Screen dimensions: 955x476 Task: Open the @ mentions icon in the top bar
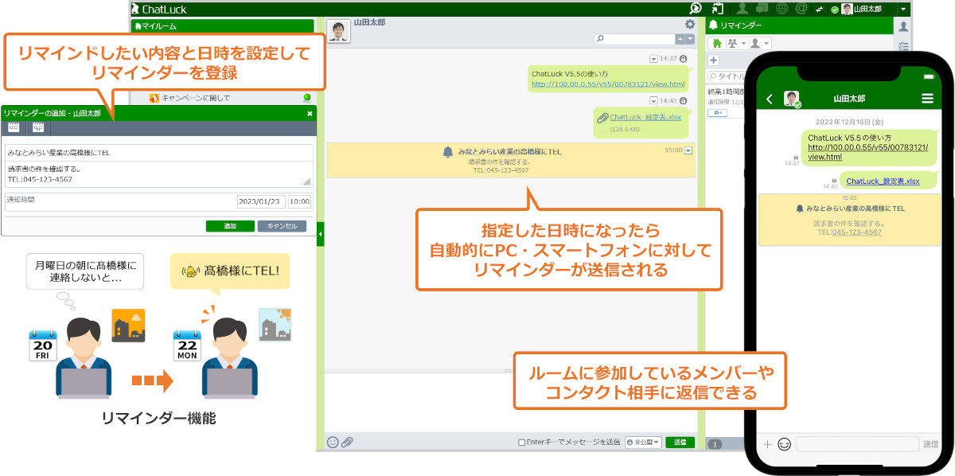[801, 9]
